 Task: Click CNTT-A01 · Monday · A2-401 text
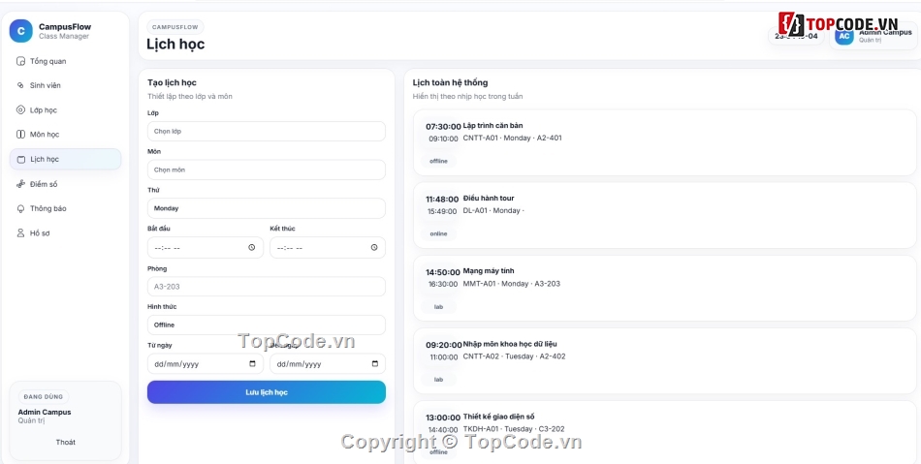[x=512, y=138]
